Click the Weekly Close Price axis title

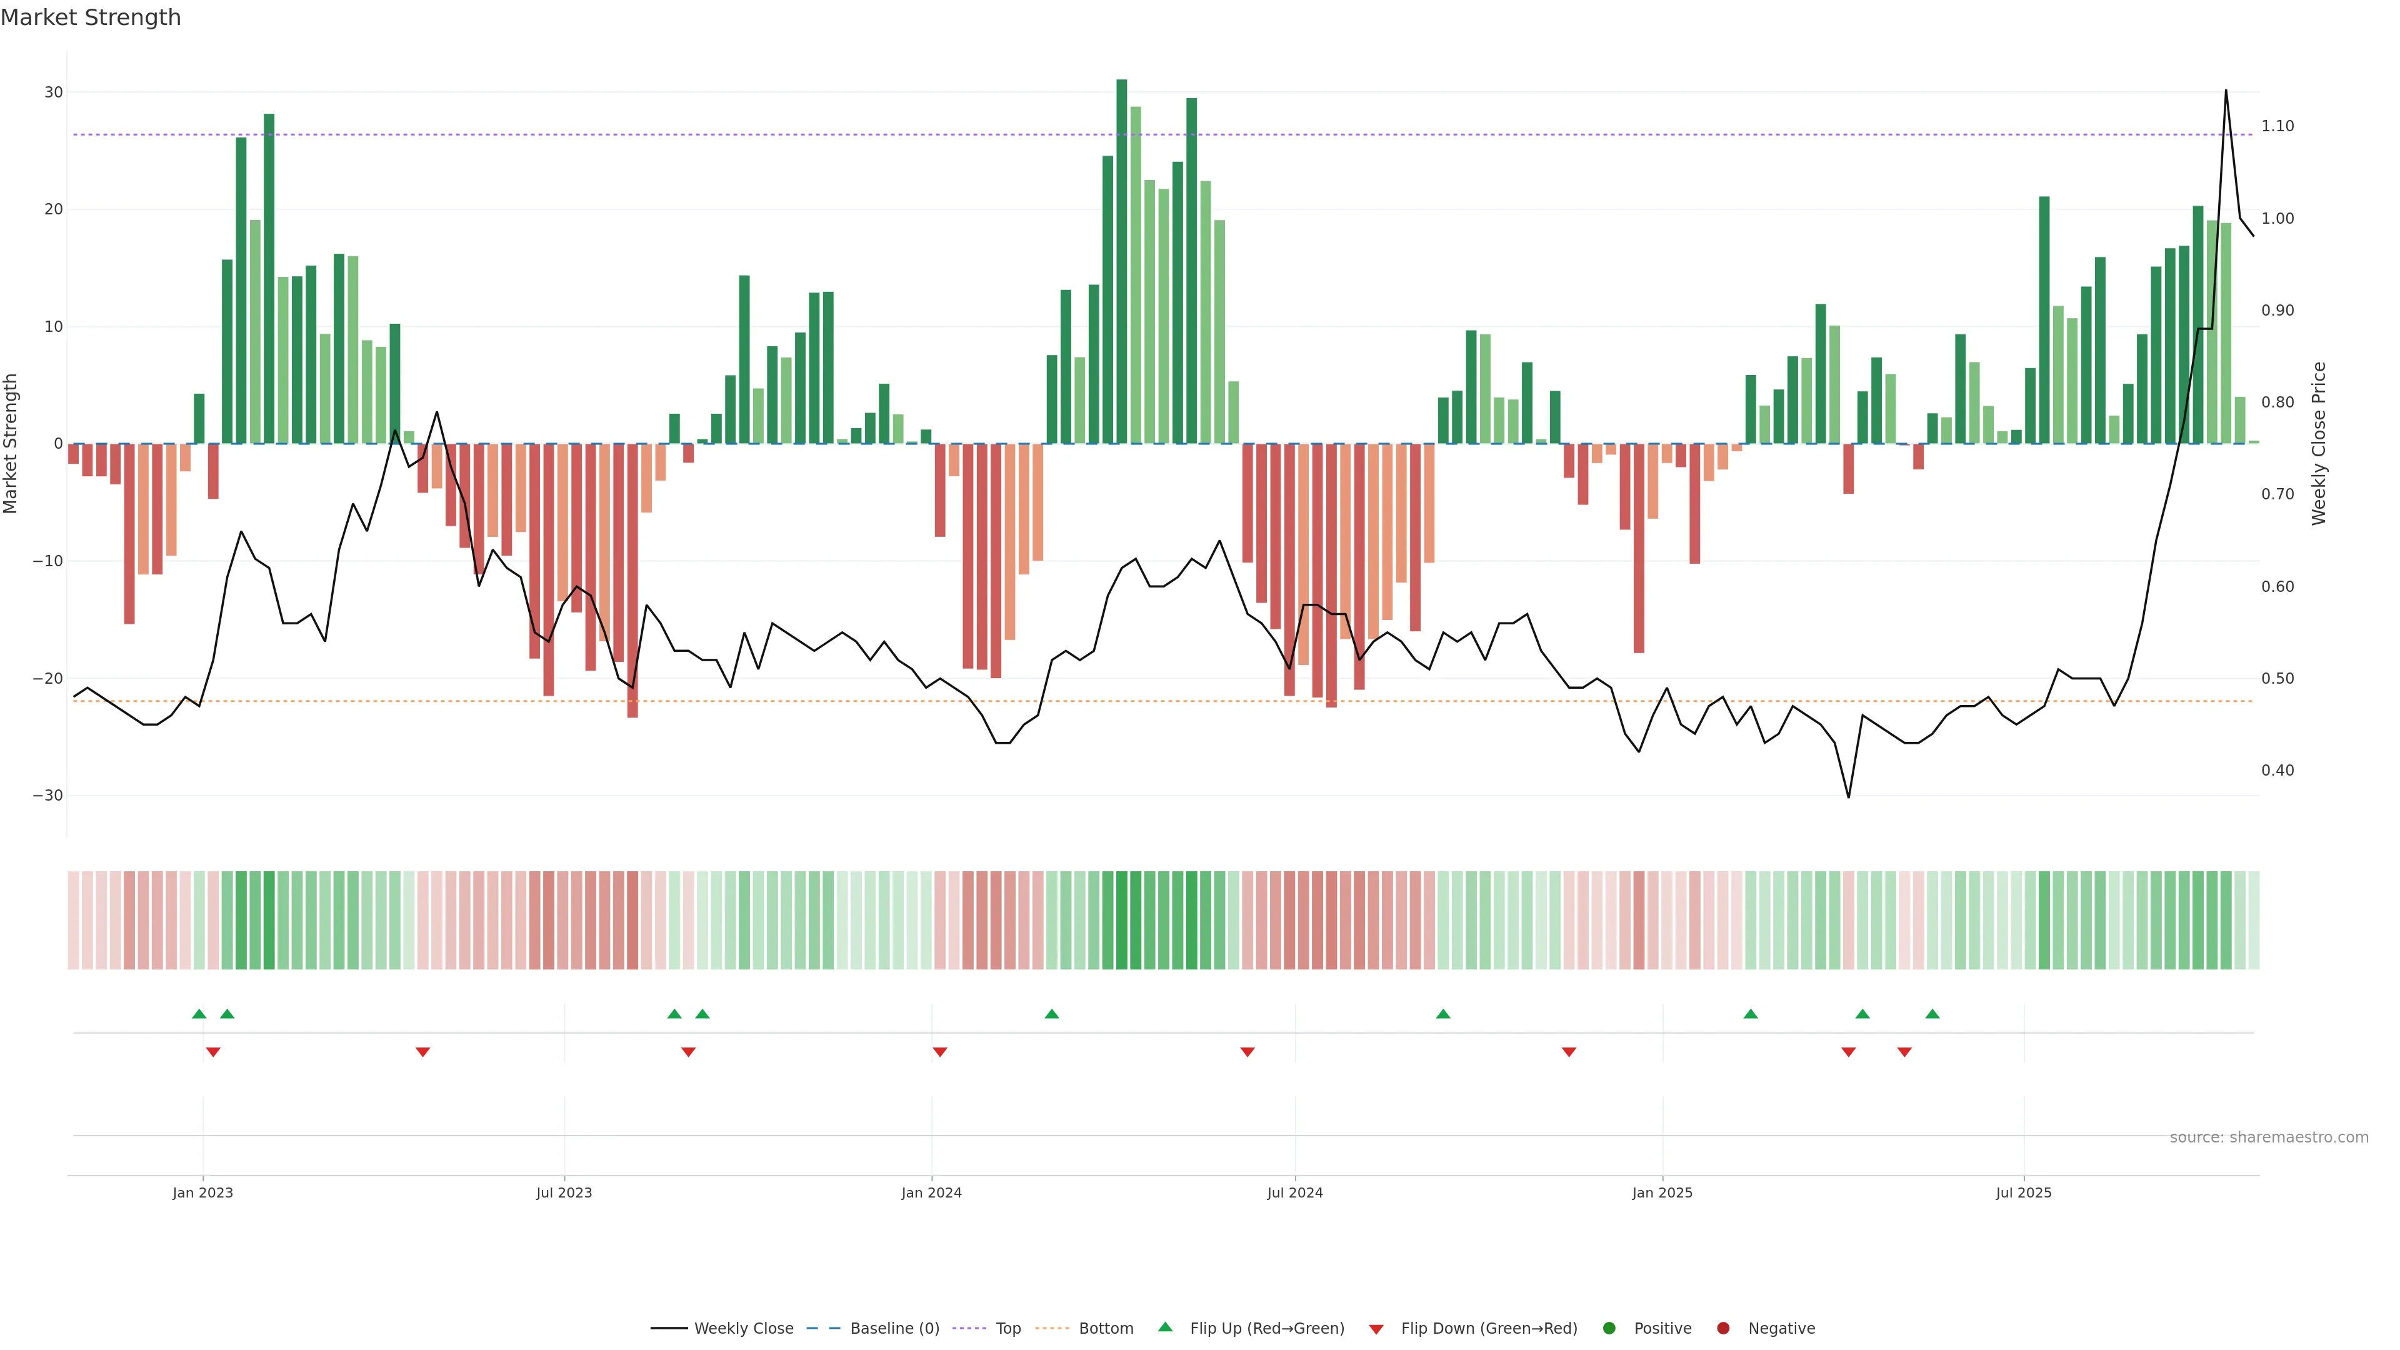pos(2319,444)
